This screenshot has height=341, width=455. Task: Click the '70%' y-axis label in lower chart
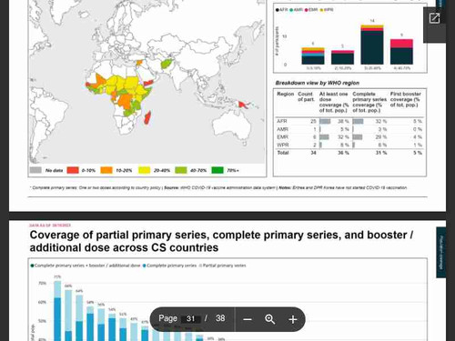coord(42,283)
